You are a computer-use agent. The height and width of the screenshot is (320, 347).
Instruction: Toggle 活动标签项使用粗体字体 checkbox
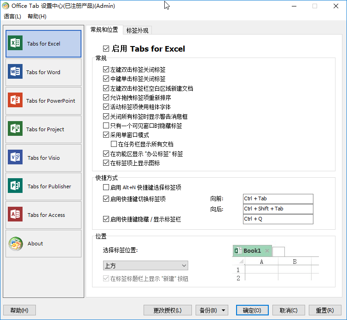point(106,107)
